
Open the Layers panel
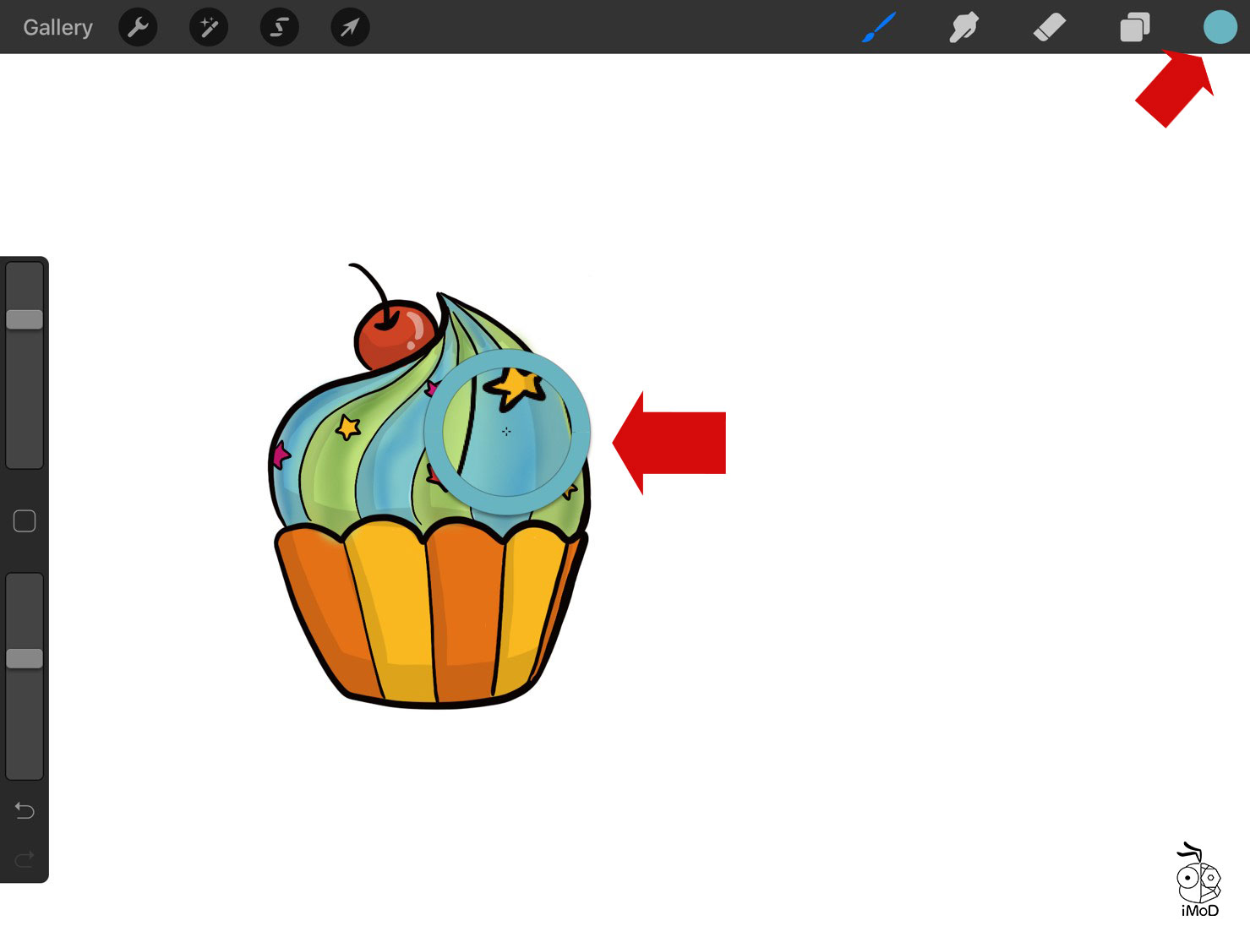point(1135,26)
